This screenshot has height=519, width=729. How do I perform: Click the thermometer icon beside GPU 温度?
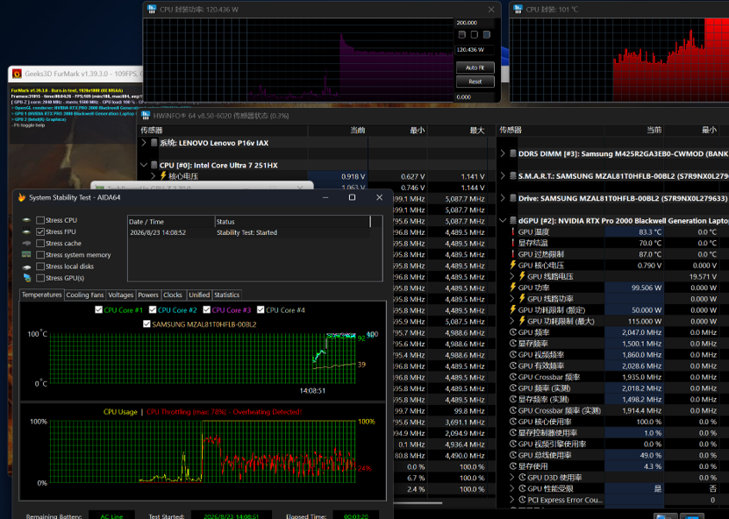[513, 231]
